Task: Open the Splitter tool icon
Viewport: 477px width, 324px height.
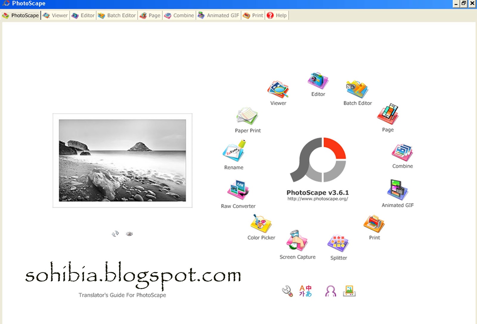Action: point(338,243)
